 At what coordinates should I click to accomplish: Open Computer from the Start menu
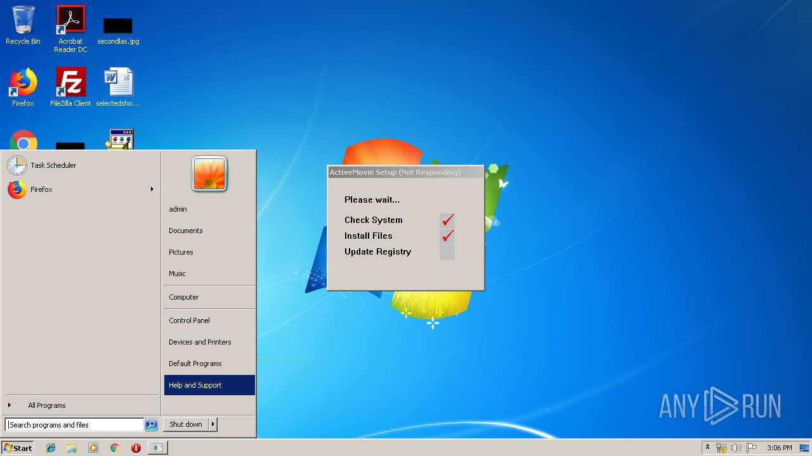click(209, 297)
